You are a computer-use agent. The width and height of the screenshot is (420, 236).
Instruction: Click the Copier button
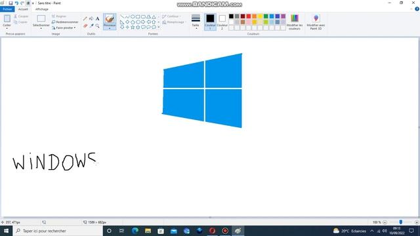click(x=20, y=22)
